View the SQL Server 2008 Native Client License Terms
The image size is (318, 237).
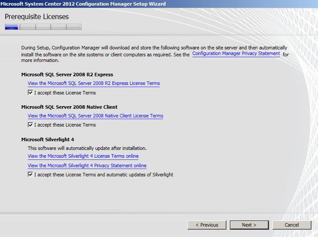tap(95, 116)
